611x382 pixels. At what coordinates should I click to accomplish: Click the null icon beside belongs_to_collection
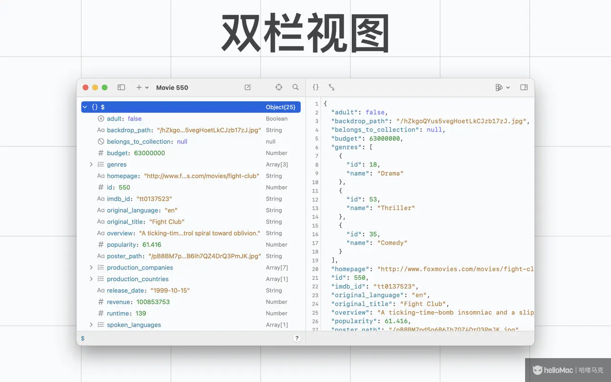(x=101, y=141)
